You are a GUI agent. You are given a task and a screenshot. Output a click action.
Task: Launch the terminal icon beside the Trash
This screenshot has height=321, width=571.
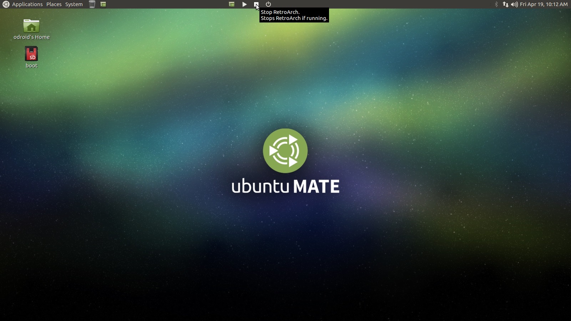(103, 4)
